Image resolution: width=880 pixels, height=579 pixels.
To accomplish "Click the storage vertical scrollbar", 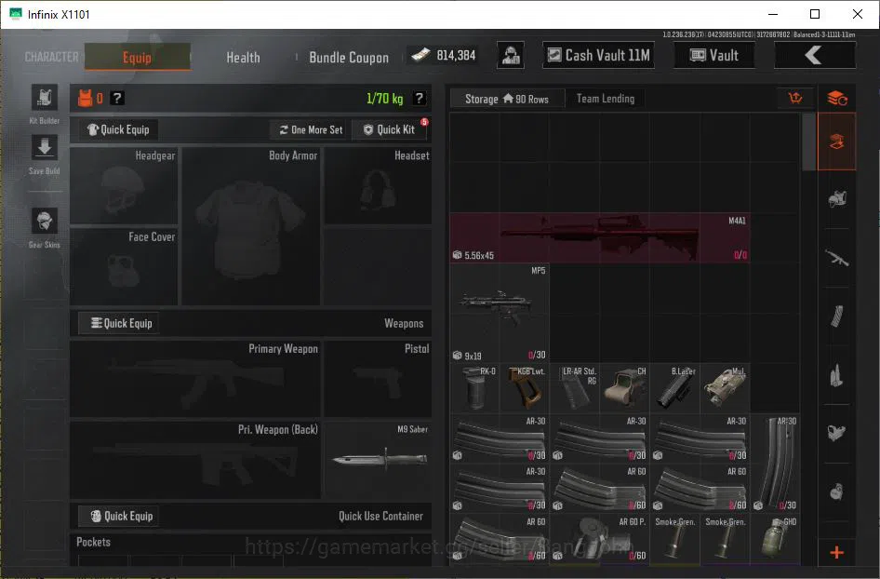I will 808,142.
